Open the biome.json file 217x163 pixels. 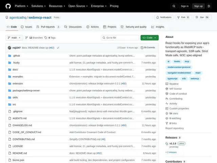coord(18,160)
